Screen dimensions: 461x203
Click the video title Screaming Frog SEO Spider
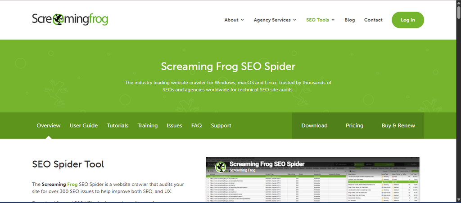[267, 164]
